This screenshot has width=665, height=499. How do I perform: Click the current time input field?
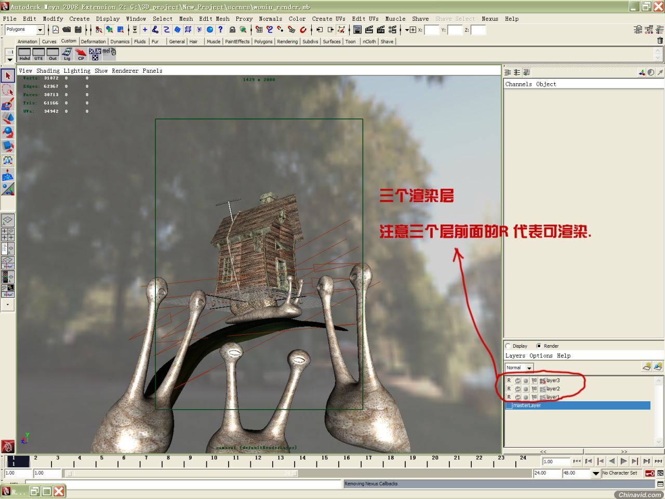tap(556, 462)
